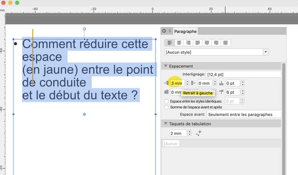Adjust the 0 pt spacing stepper

click(x=243, y=83)
